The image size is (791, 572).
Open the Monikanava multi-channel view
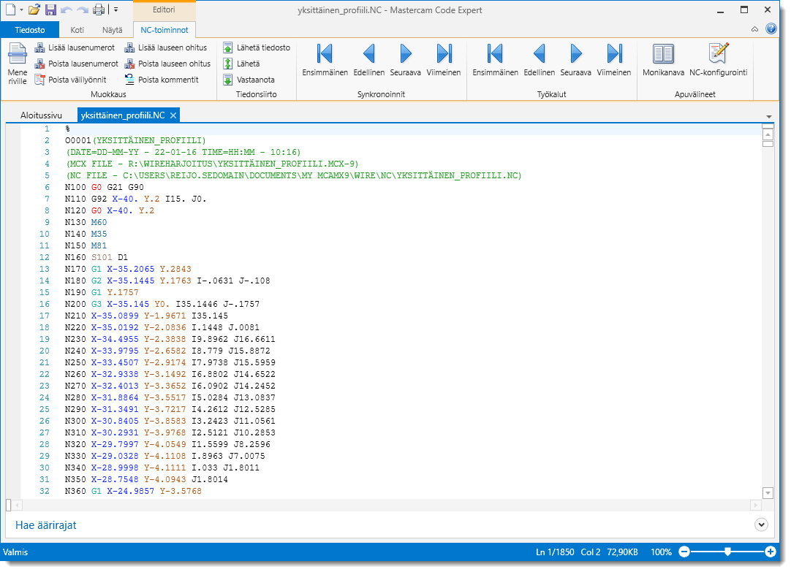[663, 60]
